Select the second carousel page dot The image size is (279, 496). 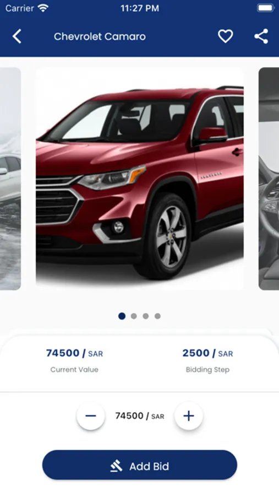134,316
